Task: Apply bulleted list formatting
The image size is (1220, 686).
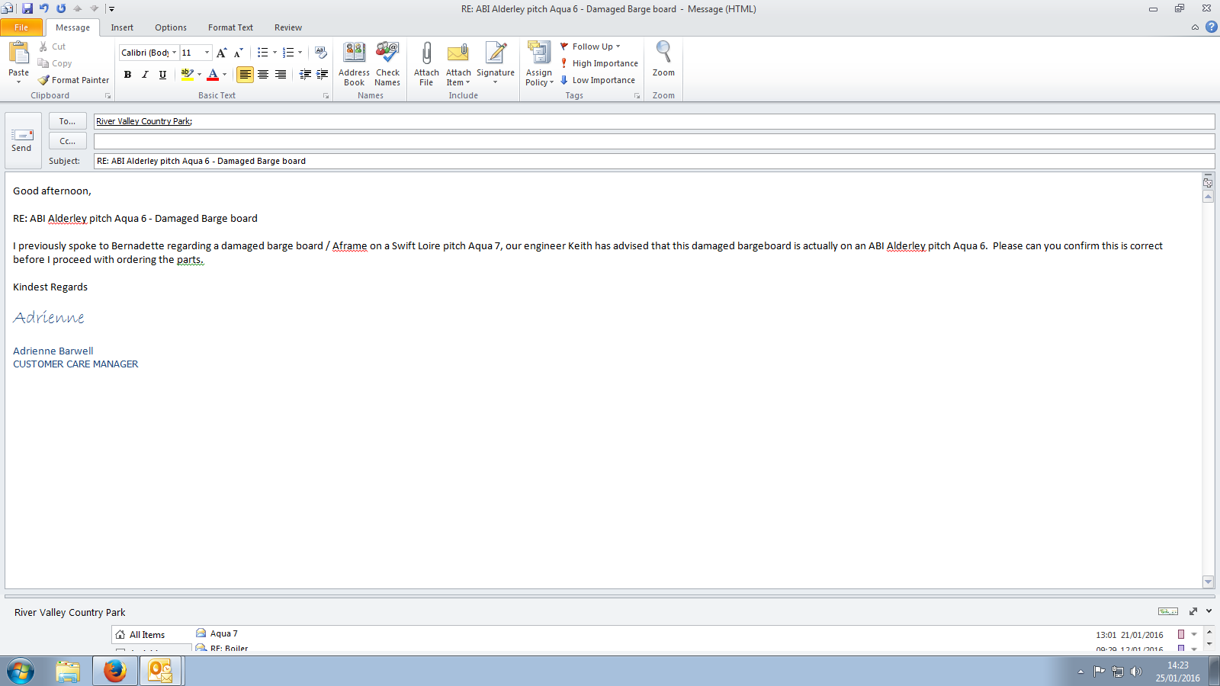Action: (262, 53)
